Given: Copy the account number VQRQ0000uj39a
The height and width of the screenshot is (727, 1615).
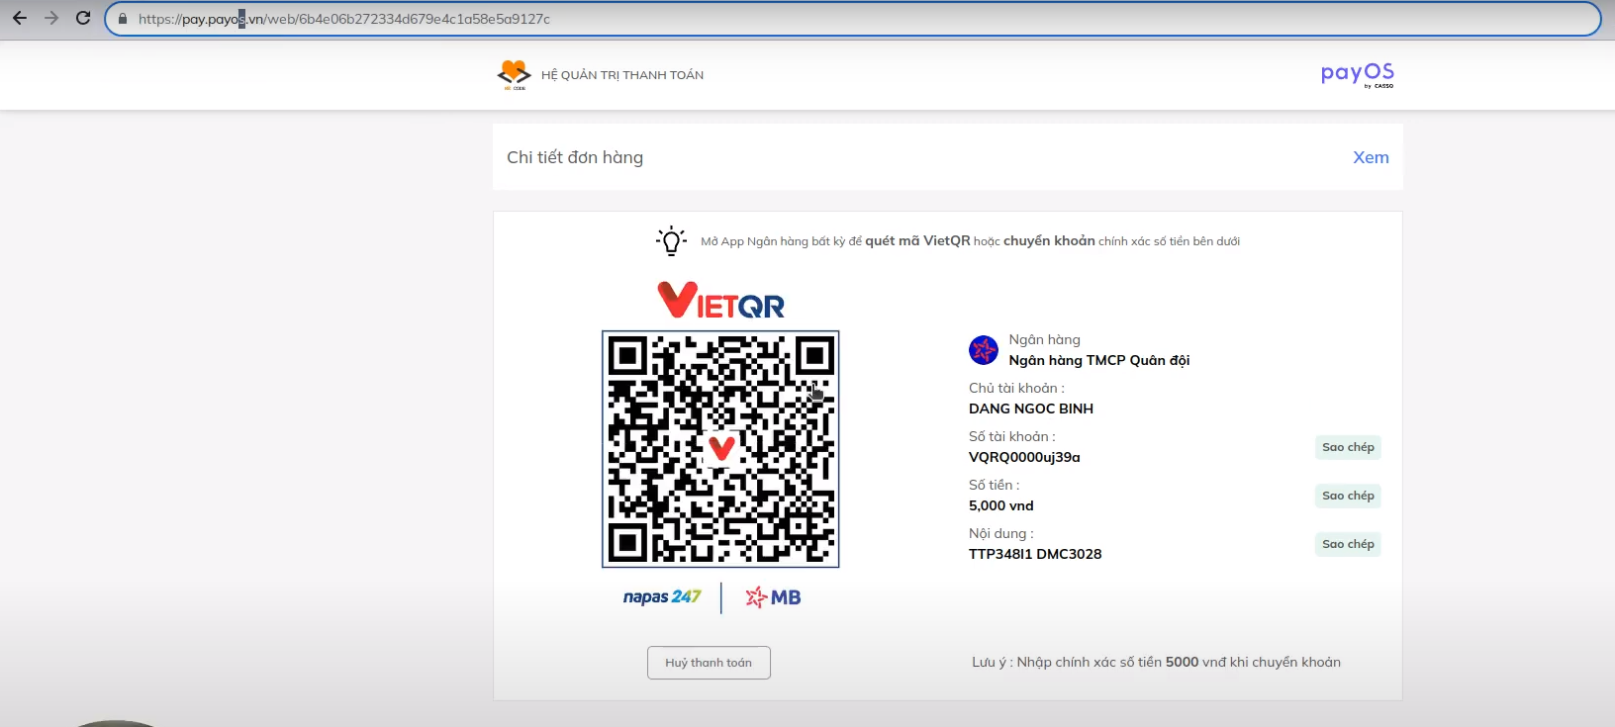Looking at the screenshot, I should pyautogui.click(x=1347, y=447).
